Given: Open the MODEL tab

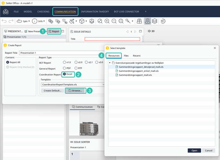Looking at the screenshot, I should 28,12.
